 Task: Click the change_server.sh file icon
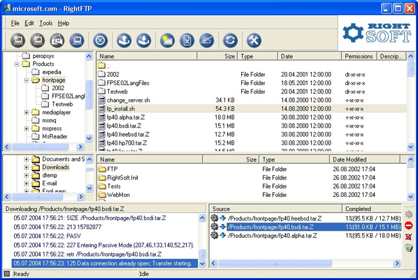[x=102, y=100]
